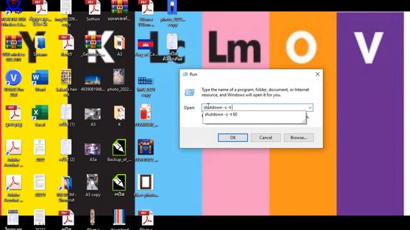The height and width of the screenshot is (230, 410).
Task: Select the VEGAS Pro shortcut icon
Action: [x=13, y=83]
